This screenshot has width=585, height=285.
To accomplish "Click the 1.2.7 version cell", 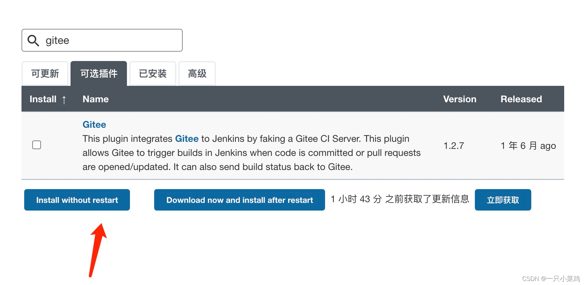I will (454, 146).
